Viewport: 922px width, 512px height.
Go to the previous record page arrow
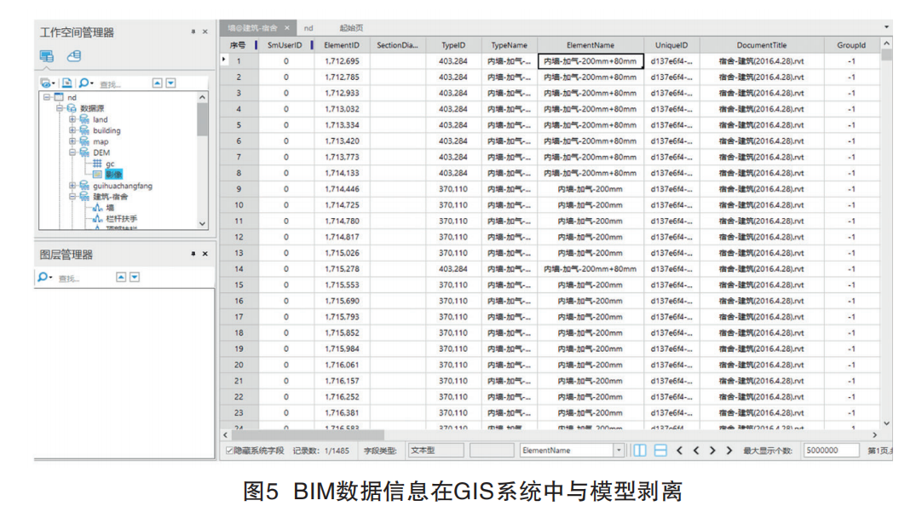pos(696,451)
